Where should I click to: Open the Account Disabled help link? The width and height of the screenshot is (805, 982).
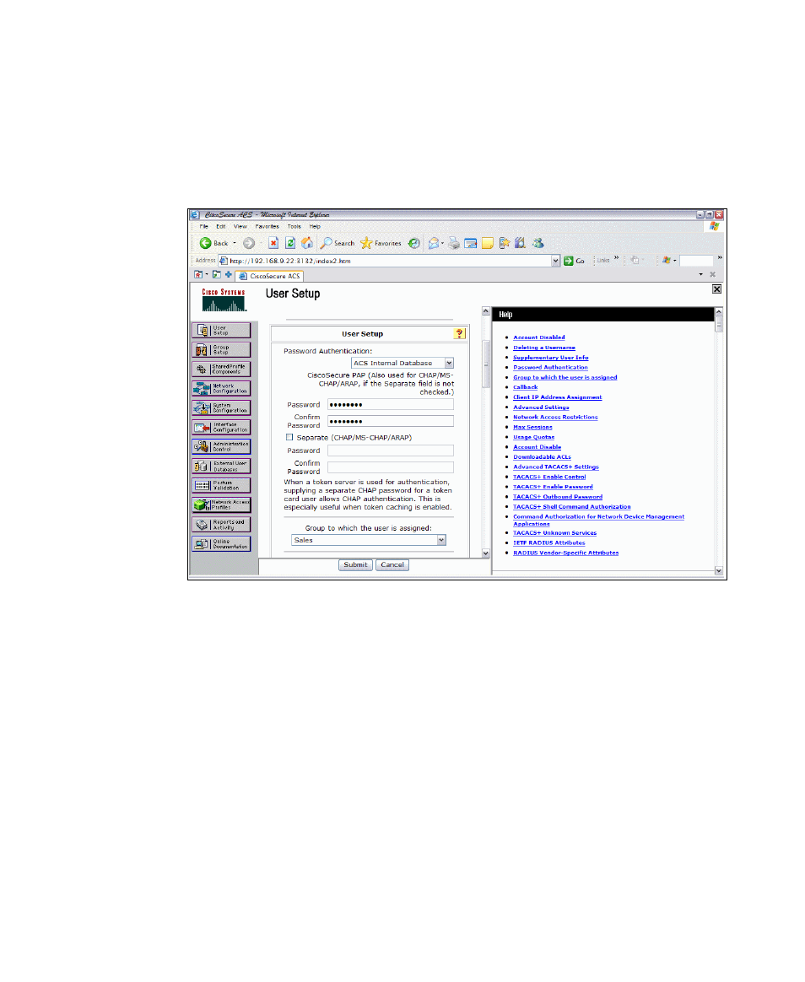click(538, 337)
